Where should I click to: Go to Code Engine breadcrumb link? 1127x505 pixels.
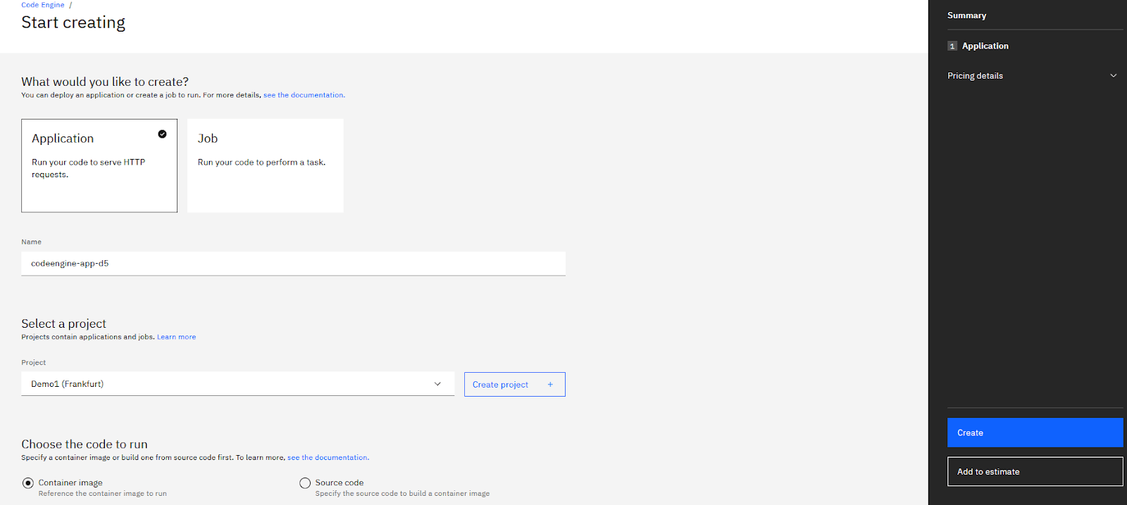pyautogui.click(x=42, y=5)
